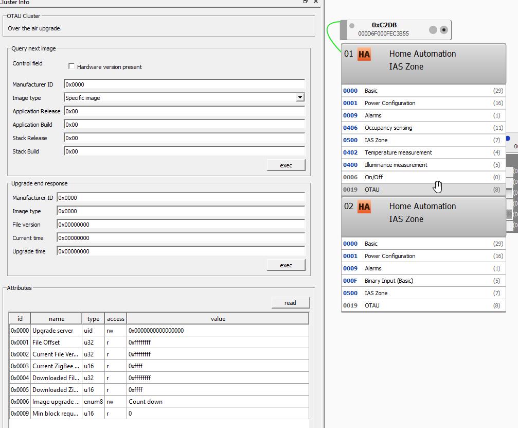
Task: Select the File Offset attribute row
Action: (159, 343)
